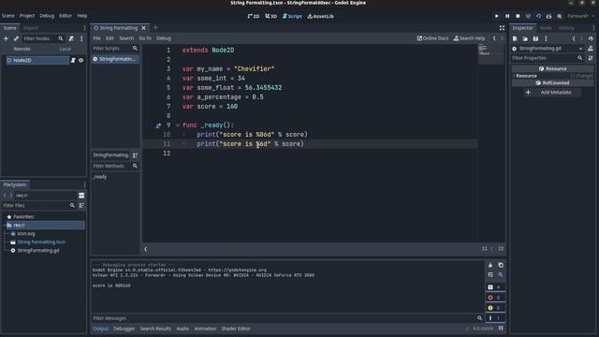Toggle Node2D visibility eye
This screenshot has width=599, height=337.
tap(81, 60)
